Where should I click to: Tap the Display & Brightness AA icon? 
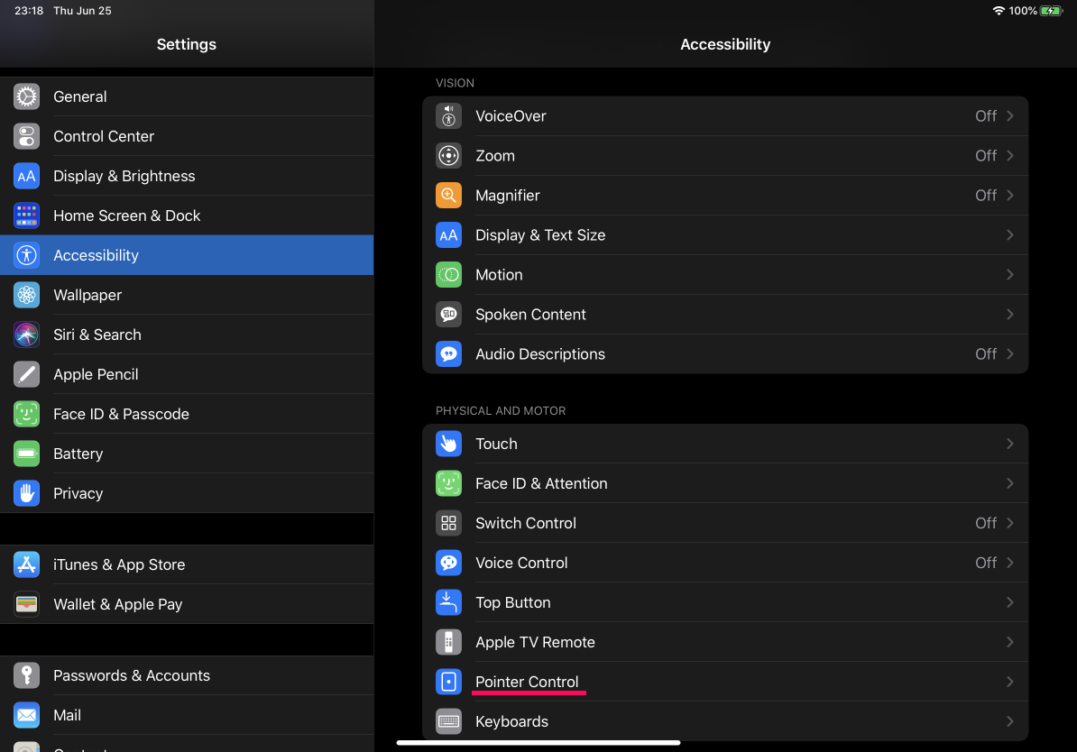[26, 177]
